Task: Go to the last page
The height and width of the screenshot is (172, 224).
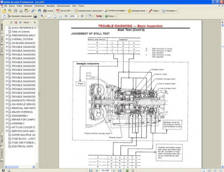Action: (120, 170)
